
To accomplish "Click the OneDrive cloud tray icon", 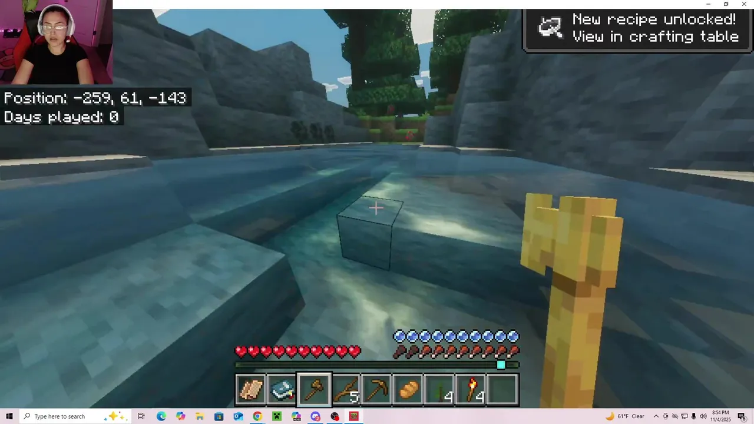I will click(675, 416).
